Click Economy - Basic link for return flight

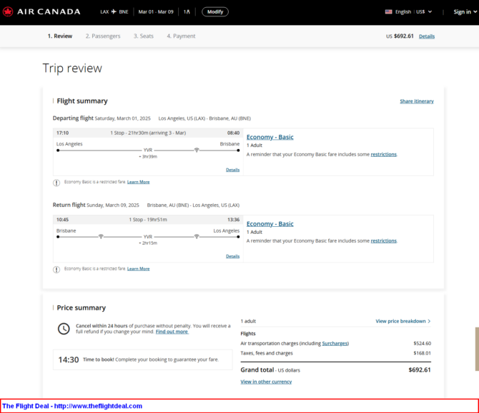coord(270,224)
